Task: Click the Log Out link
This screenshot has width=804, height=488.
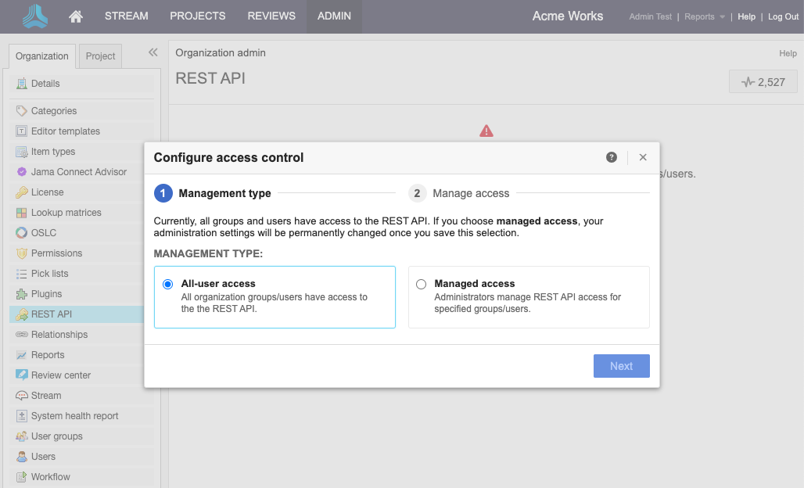Action: [x=783, y=16]
